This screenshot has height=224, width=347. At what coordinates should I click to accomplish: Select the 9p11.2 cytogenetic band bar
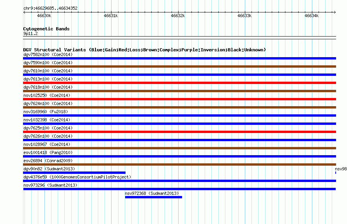(179, 38)
